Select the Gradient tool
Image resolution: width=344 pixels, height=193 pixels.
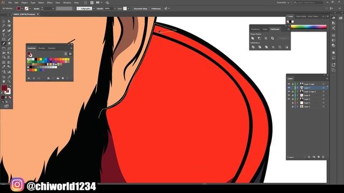pyautogui.click(x=9, y=62)
